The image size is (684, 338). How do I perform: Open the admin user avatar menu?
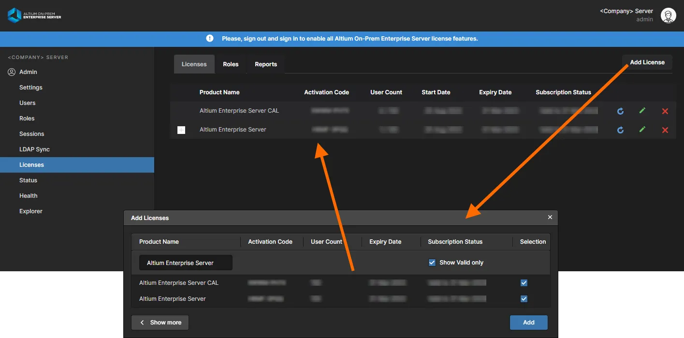tap(668, 15)
